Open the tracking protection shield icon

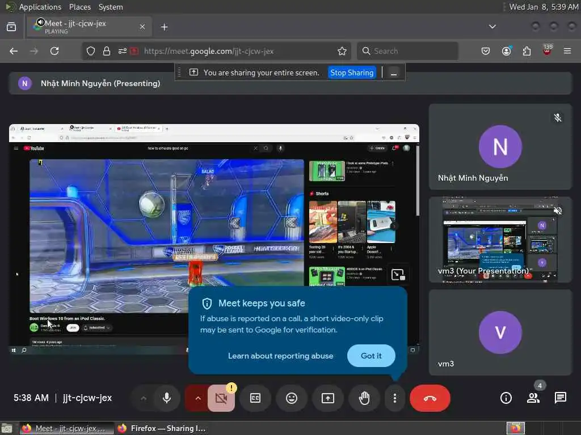(90, 51)
